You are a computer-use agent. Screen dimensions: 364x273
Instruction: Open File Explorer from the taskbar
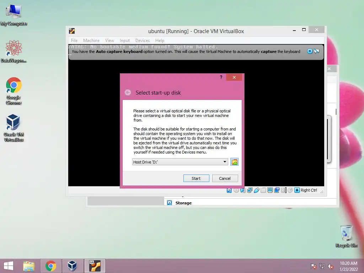[29, 266]
